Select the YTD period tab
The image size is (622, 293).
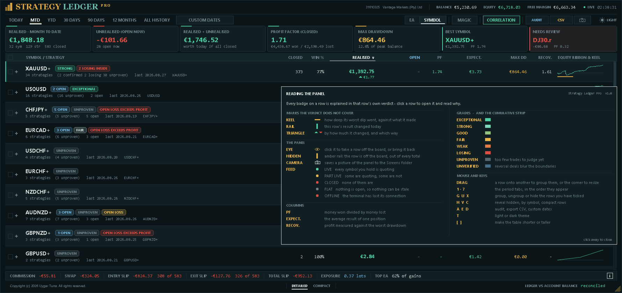point(52,20)
